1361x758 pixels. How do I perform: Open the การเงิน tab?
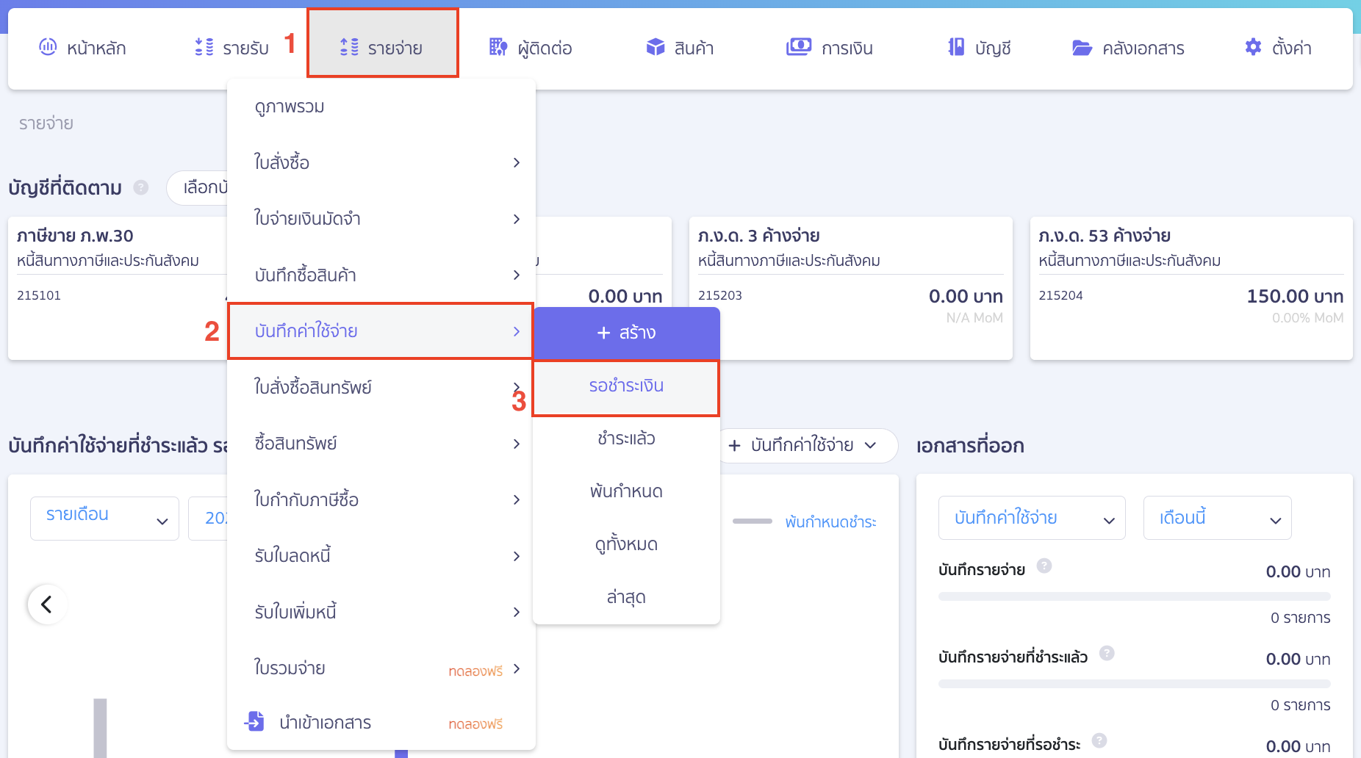tap(830, 48)
